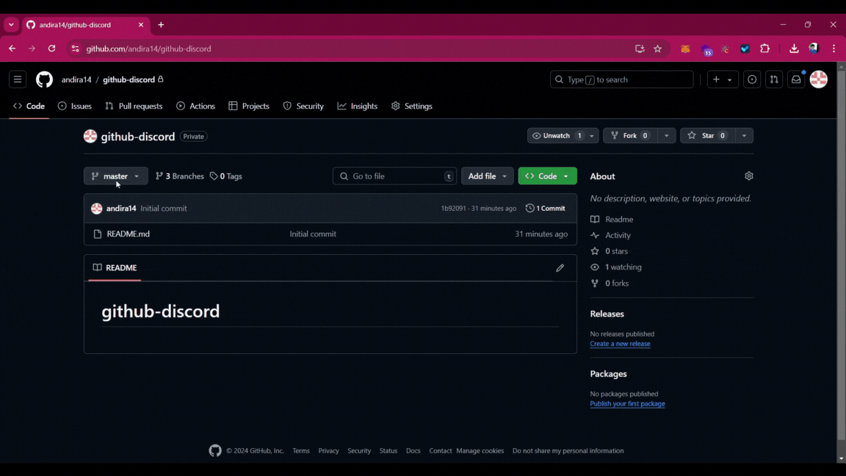Click the andira14 avatar in the commit row
Viewport: 846px width, 476px height.
tap(97, 209)
